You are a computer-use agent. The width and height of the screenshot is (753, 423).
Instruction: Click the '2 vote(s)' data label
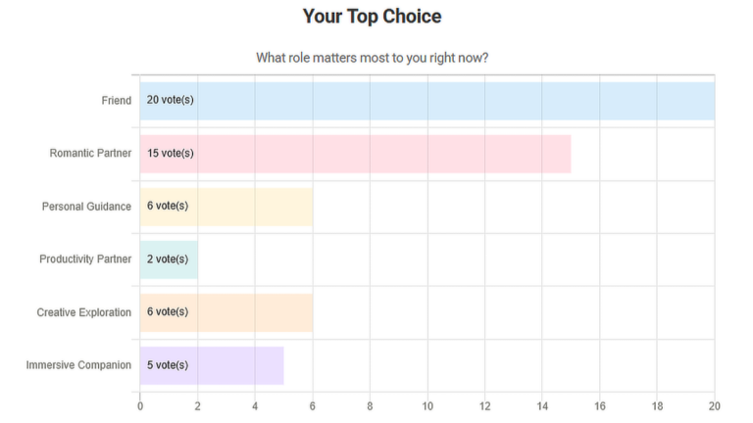point(168,258)
